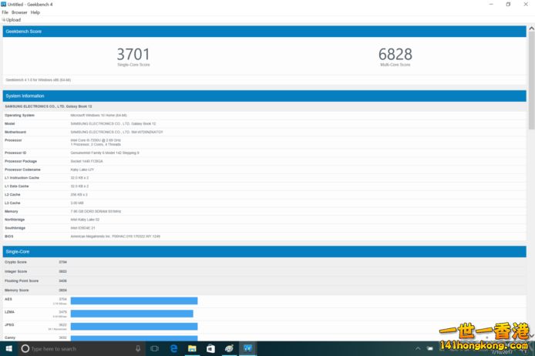Click the 'Operating System' row label

click(19, 116)
